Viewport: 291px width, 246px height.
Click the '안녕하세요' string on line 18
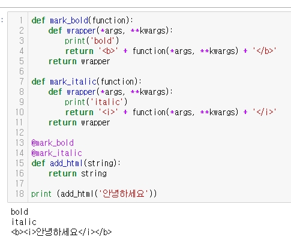click(124, 194)
